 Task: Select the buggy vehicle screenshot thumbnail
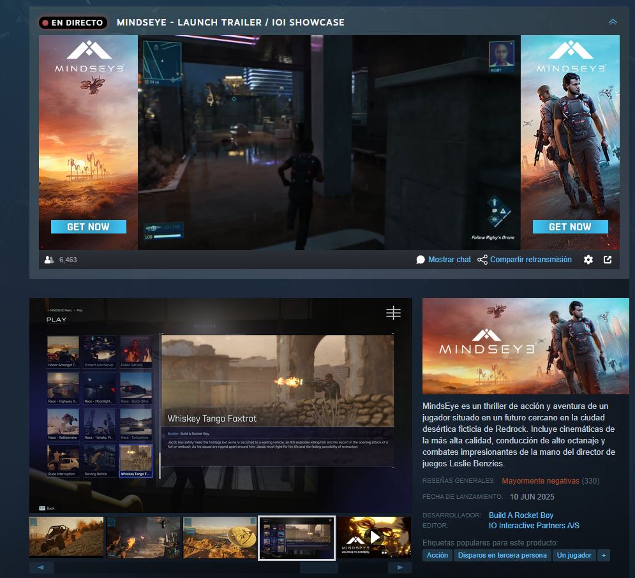(66, 537)
